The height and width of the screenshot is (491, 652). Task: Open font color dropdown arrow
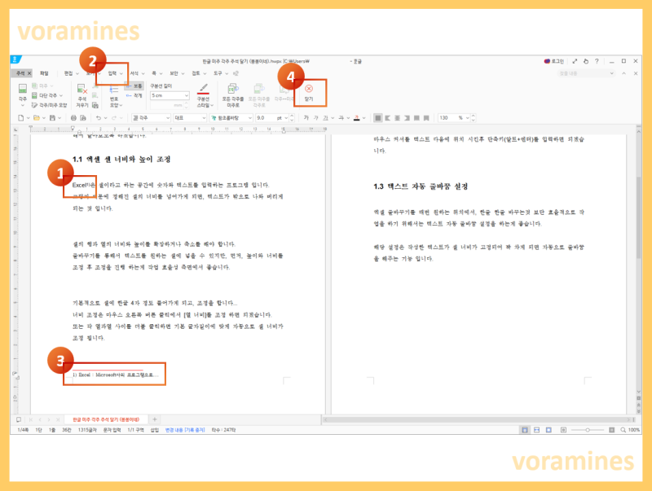(x=363, y=118)
